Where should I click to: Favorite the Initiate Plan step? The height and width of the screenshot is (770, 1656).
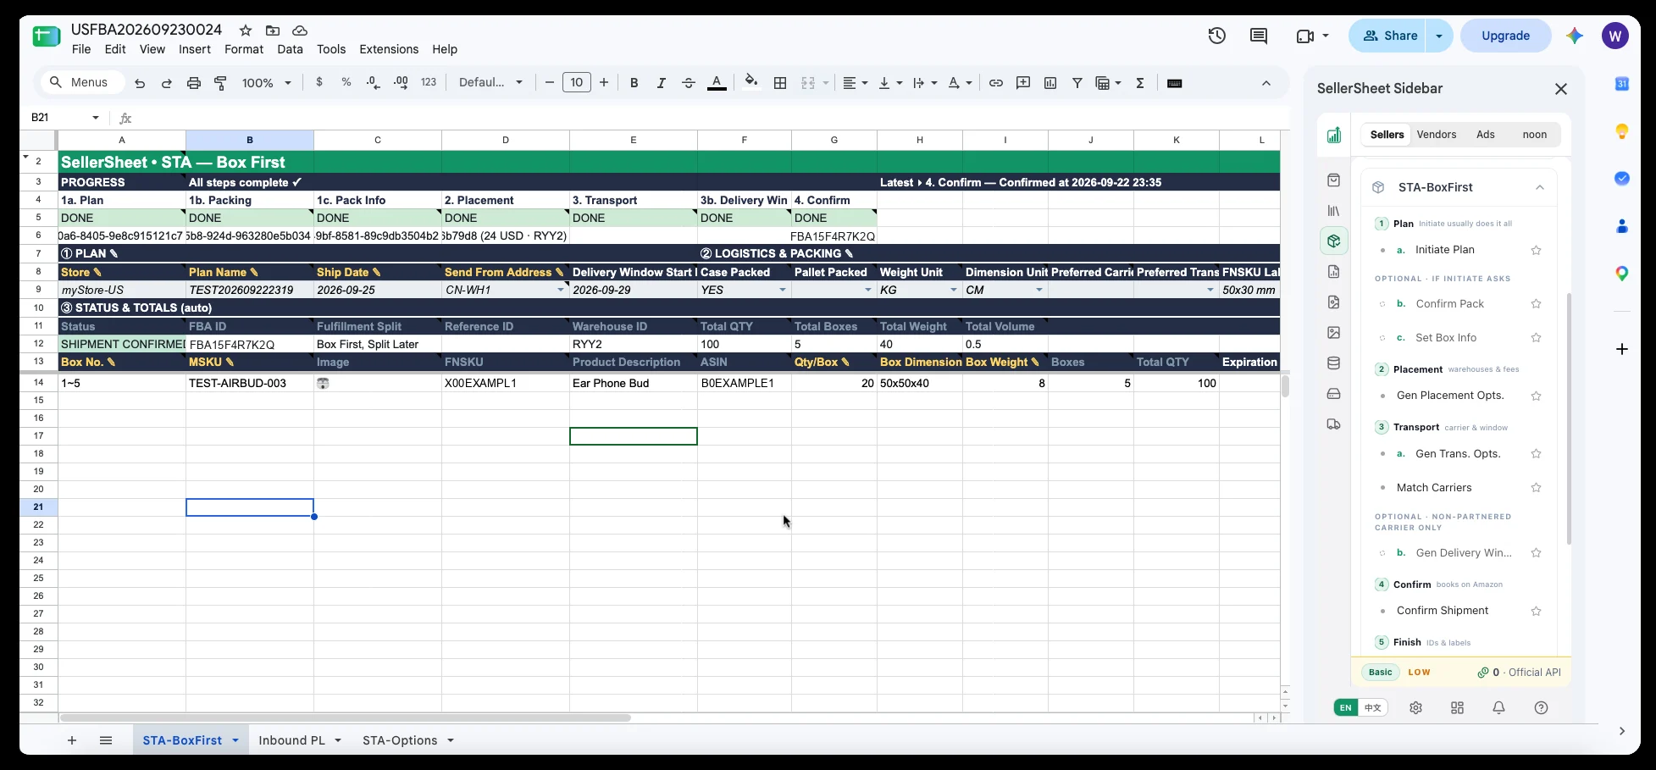1536,251
